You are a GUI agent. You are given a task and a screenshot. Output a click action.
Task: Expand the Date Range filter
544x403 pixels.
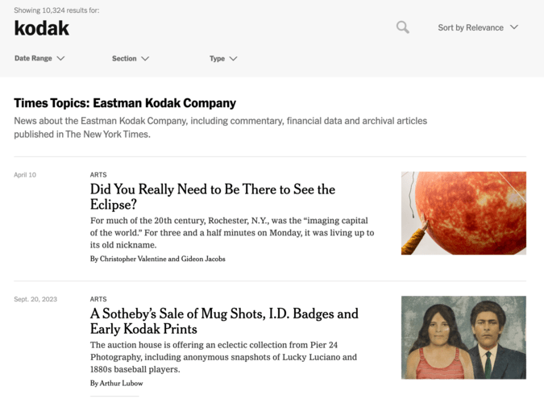pyautogui.click(x=39, y=59)
